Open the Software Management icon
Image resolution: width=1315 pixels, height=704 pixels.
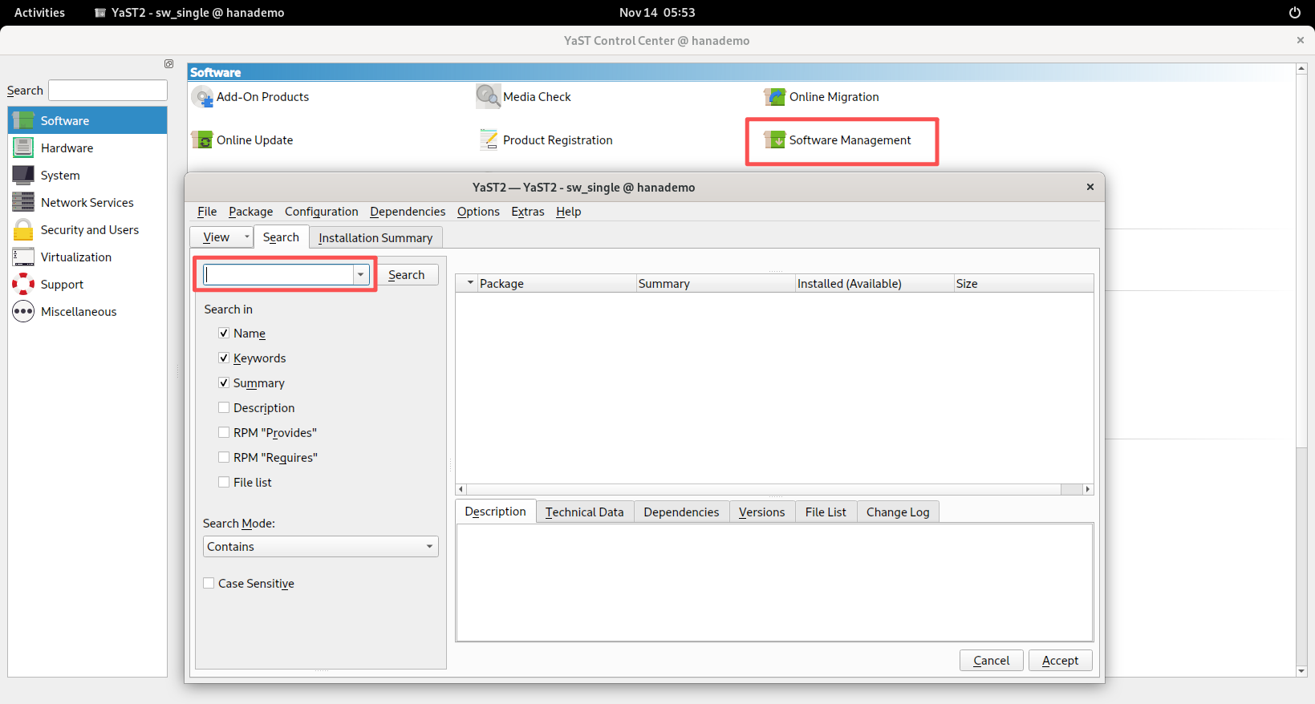775,140
